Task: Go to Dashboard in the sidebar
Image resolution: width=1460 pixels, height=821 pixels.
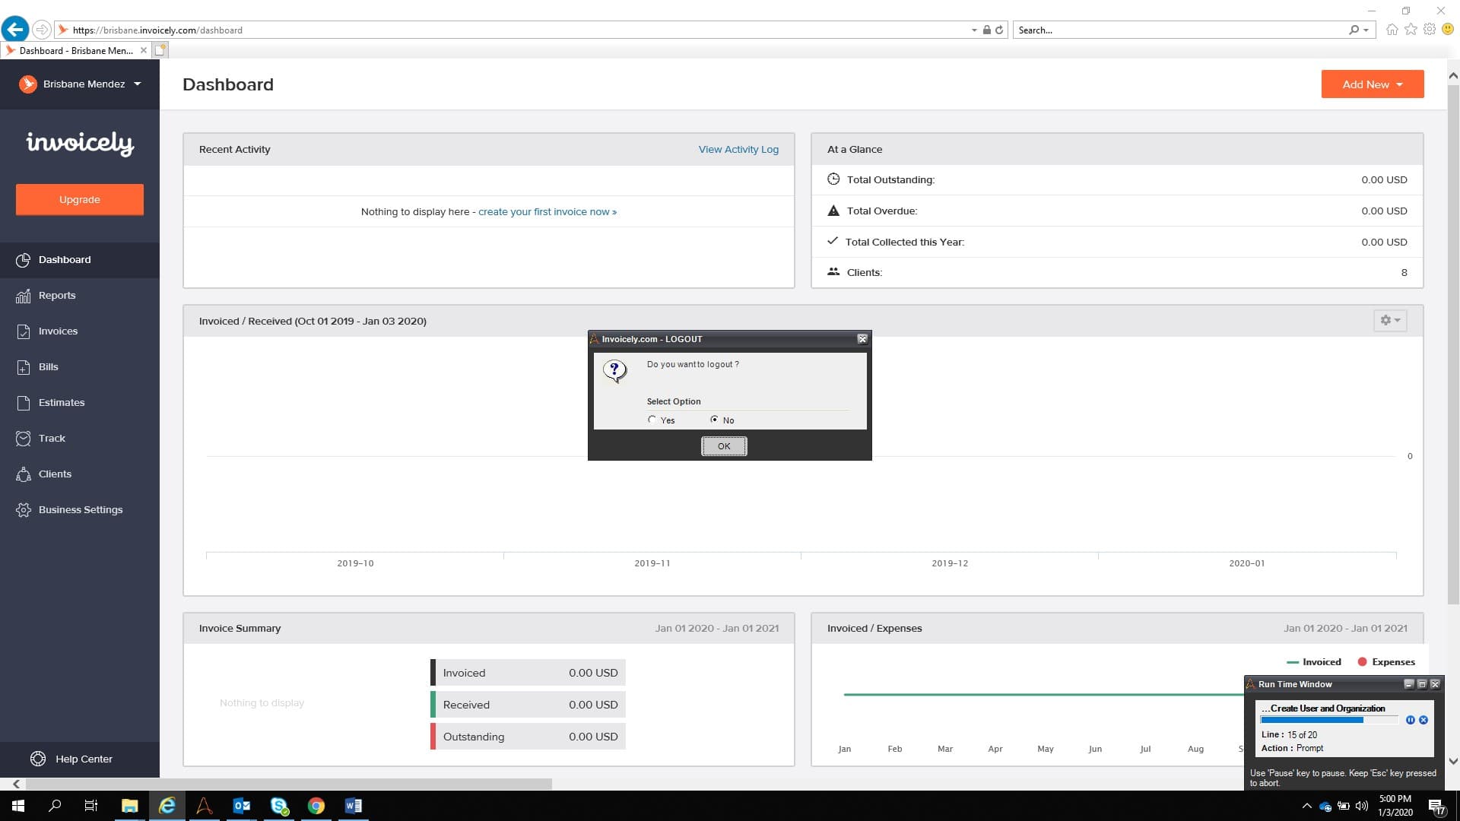Action: pos(80,260)
